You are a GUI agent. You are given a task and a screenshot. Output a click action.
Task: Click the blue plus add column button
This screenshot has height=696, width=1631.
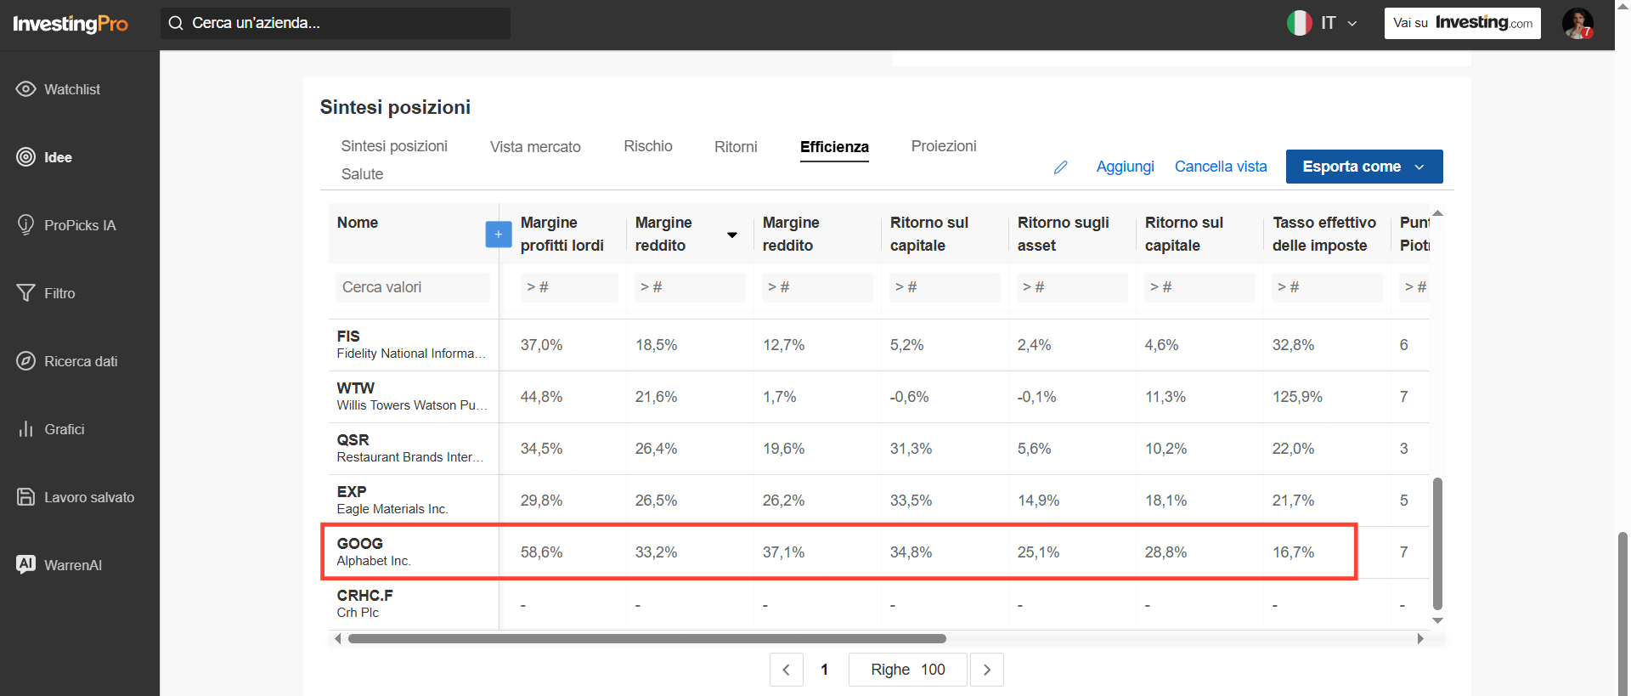499,235
